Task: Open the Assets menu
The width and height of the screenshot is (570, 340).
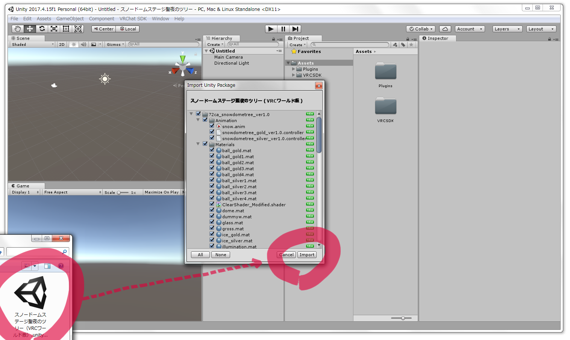Action: (44, 19)
